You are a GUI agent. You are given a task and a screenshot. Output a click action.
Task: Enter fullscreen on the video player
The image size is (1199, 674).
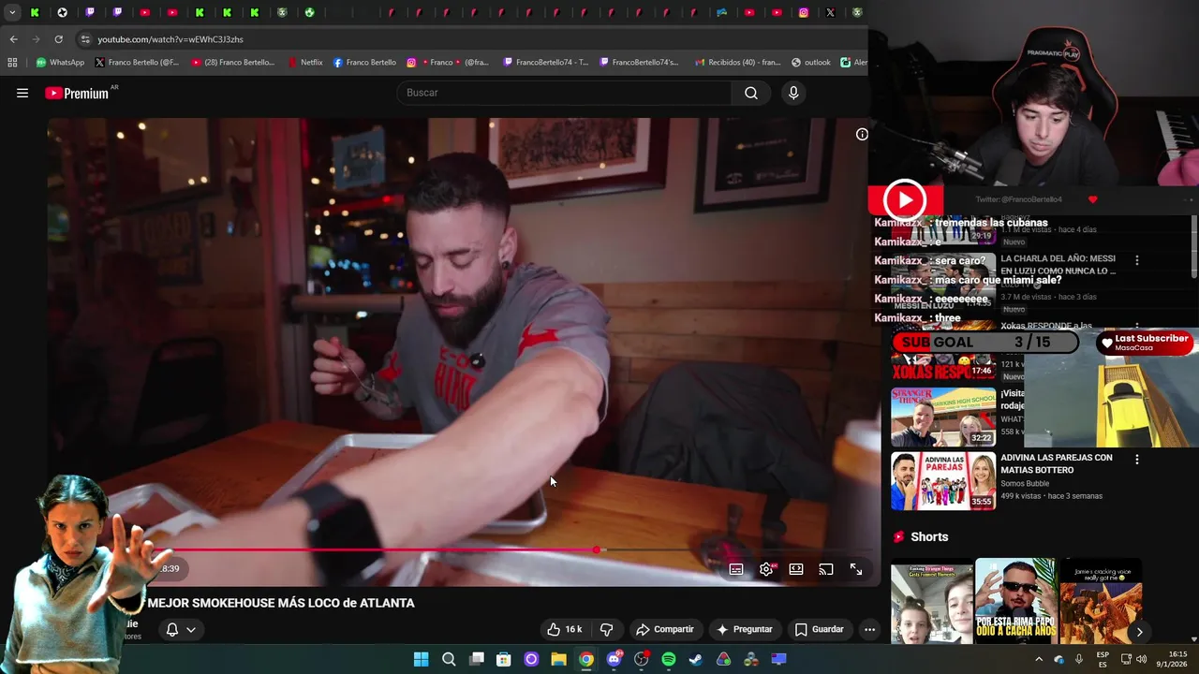coord(856,569)
